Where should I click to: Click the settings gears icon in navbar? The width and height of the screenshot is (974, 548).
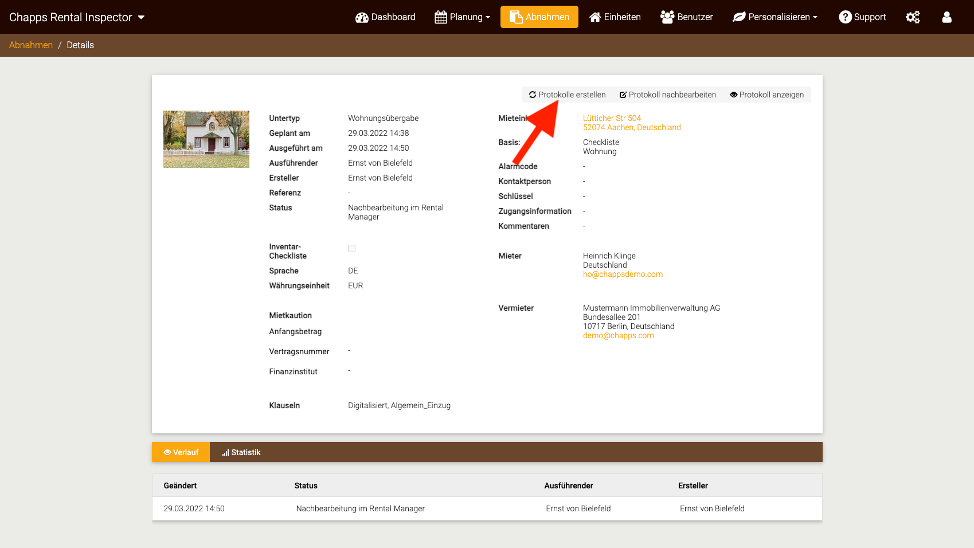coord(913,17)
